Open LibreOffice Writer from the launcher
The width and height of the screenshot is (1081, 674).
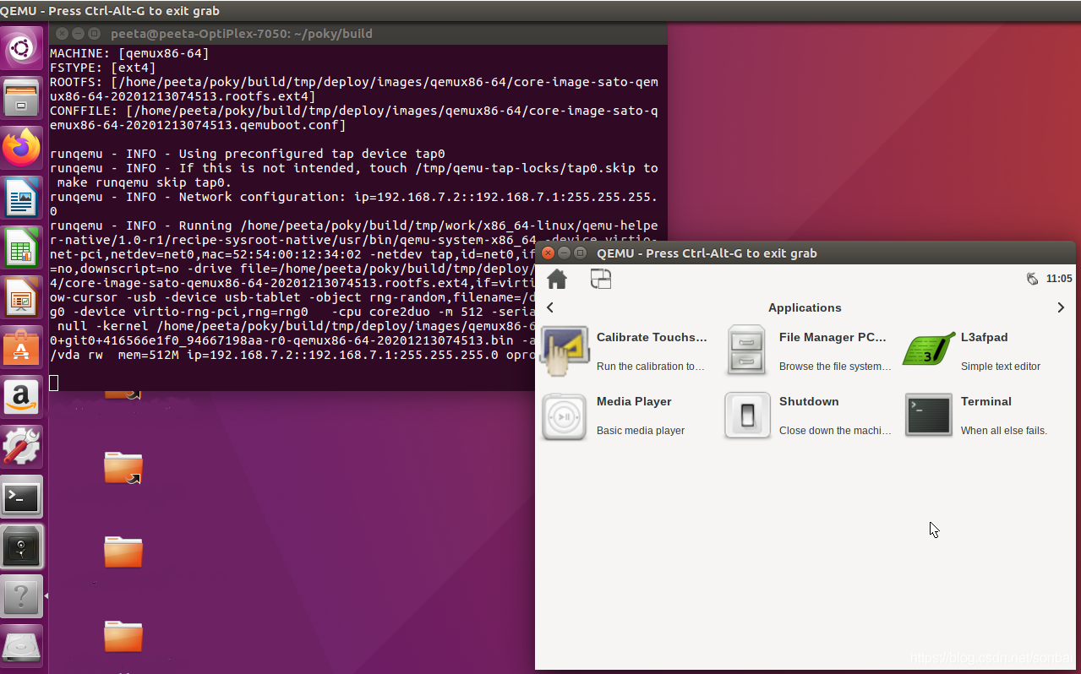tap(22, 198)
